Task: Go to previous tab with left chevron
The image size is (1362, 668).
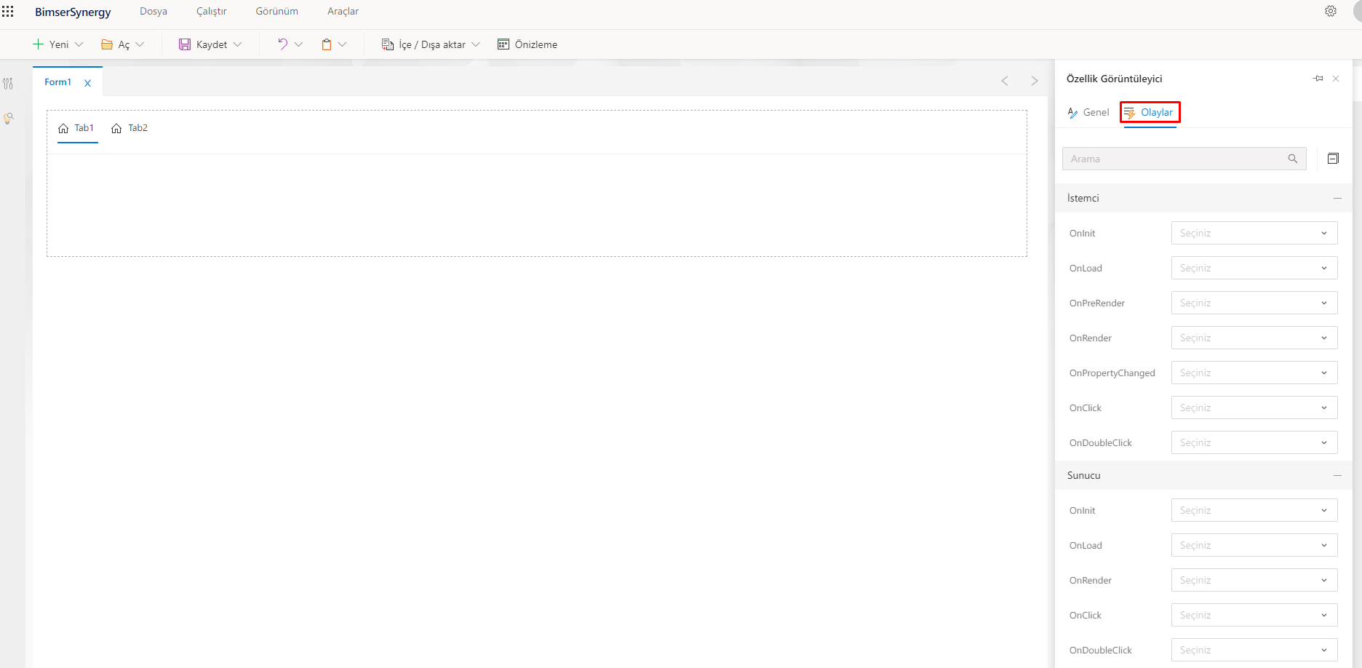Action: click(x=1005, y=81)
